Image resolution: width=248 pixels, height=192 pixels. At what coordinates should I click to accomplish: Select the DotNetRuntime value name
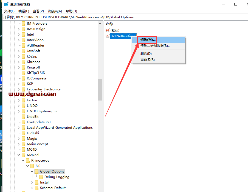[121, 36]
